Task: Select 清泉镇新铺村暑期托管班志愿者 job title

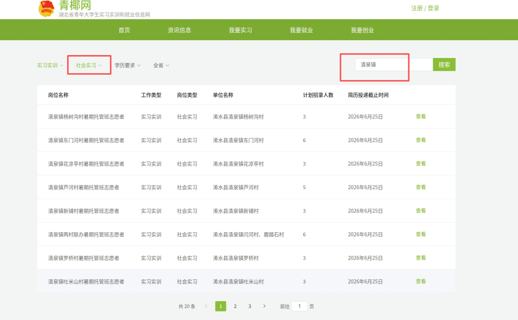Action: coord(83,211)
